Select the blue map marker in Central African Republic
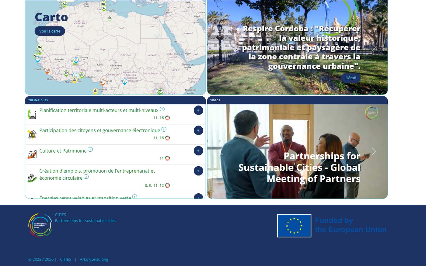Viewport: 426px width, 266px height. [124, 81]
